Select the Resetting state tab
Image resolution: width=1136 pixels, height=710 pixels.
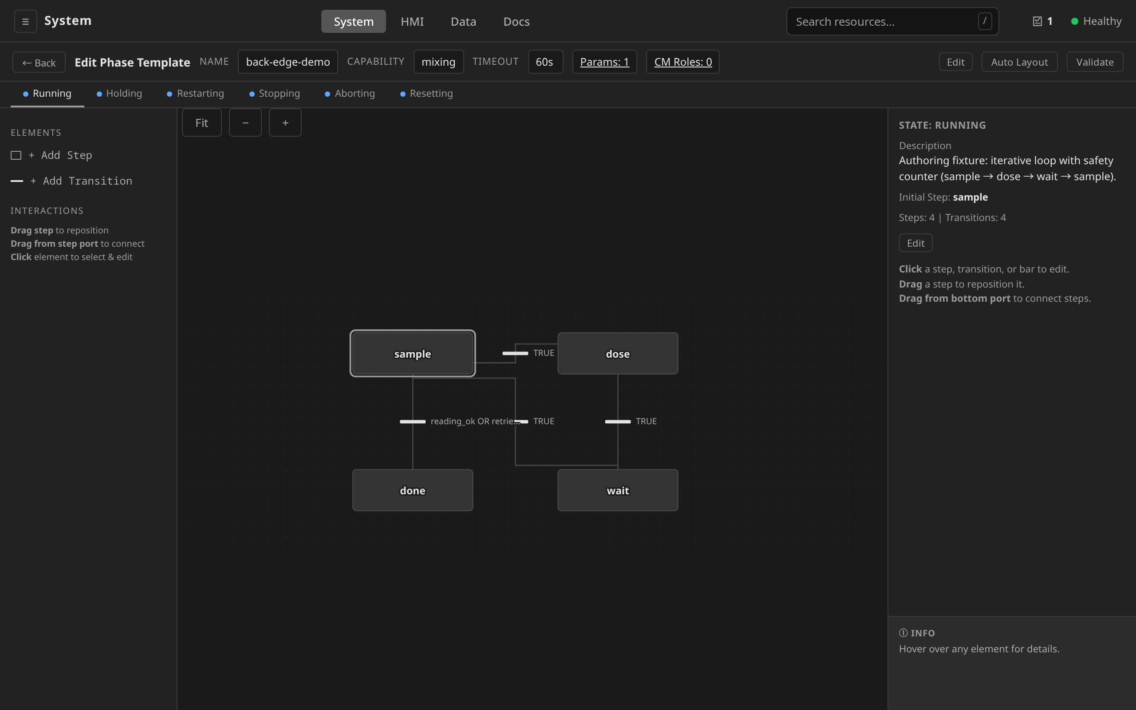(x=427, y=94)
